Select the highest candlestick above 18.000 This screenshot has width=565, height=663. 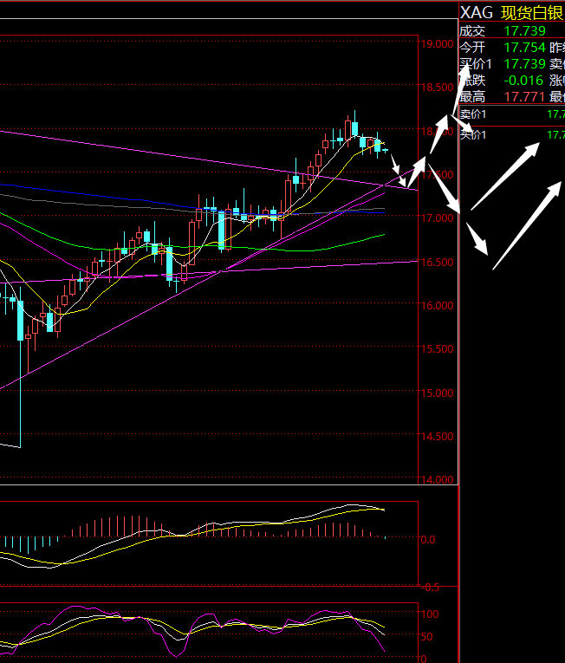[354, 127]
